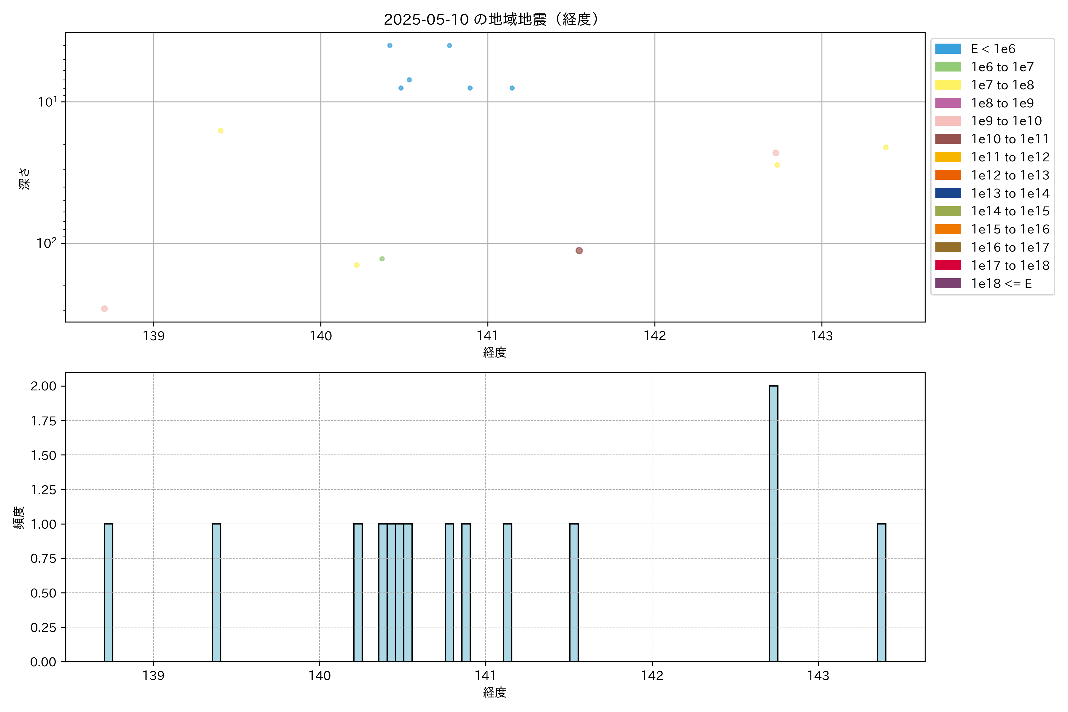This screenshot has width=1068, height=712.
Task: Click the red 1e17 to 1e18 swatch
Action: pyautogui.click(x=948, y=265)
